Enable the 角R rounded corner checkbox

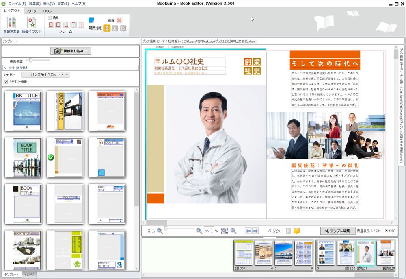tap(50, 18)
